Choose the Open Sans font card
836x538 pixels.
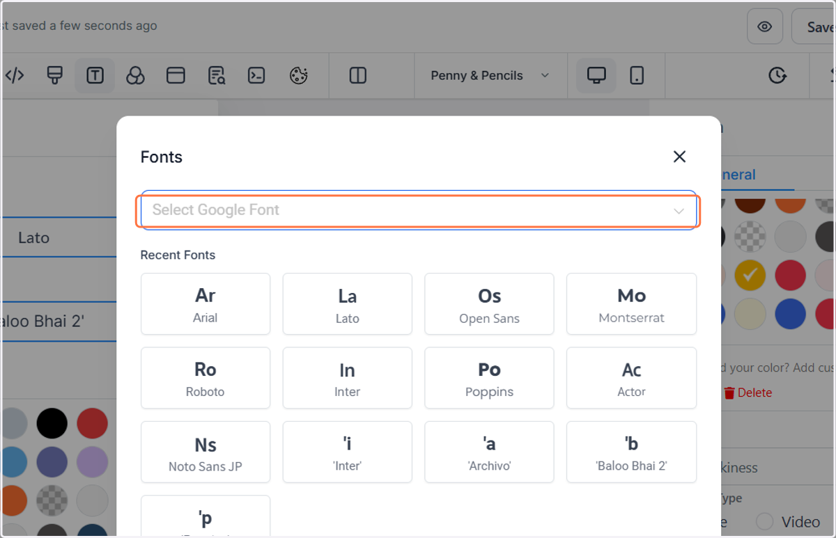(489, 304)
